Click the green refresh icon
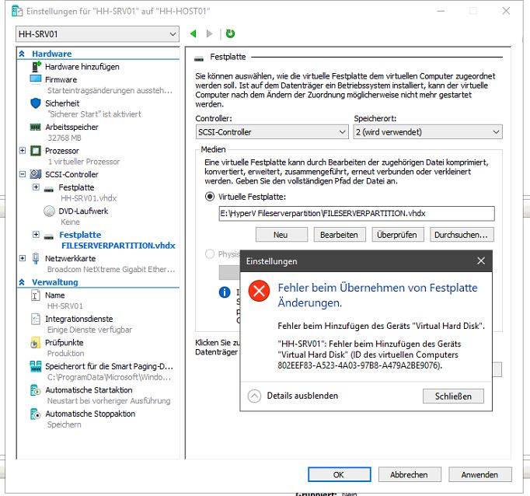The width and height of the screenshot is (530, 496). pos(230,33)
